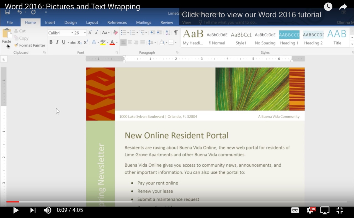
Task: Click the Word 2016 tutorial link overlay
Action: tap(252, 15)
